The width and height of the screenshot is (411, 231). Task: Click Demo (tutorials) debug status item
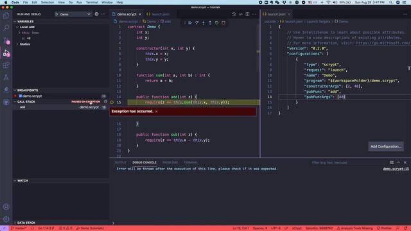[x=90, y=228]
